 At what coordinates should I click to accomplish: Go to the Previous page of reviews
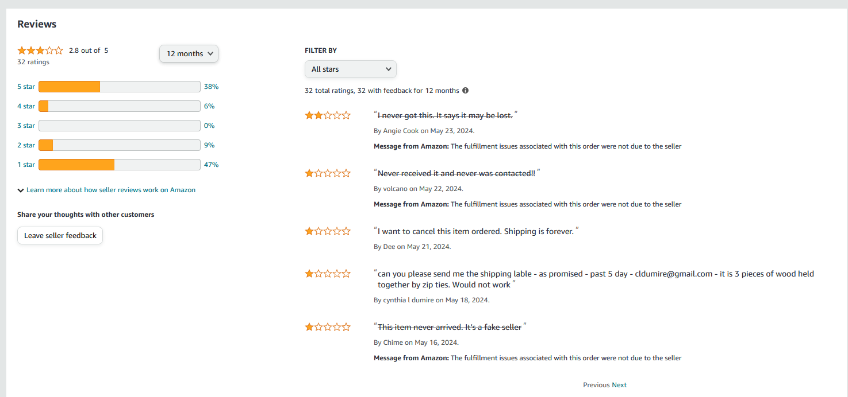(x=596, y=385)
